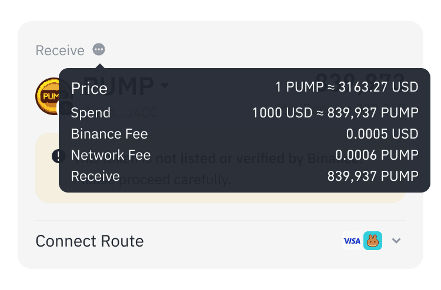Click the 0.0006 PUMP fee value
The width and height of the screenshot is (441, 290).
376,155
